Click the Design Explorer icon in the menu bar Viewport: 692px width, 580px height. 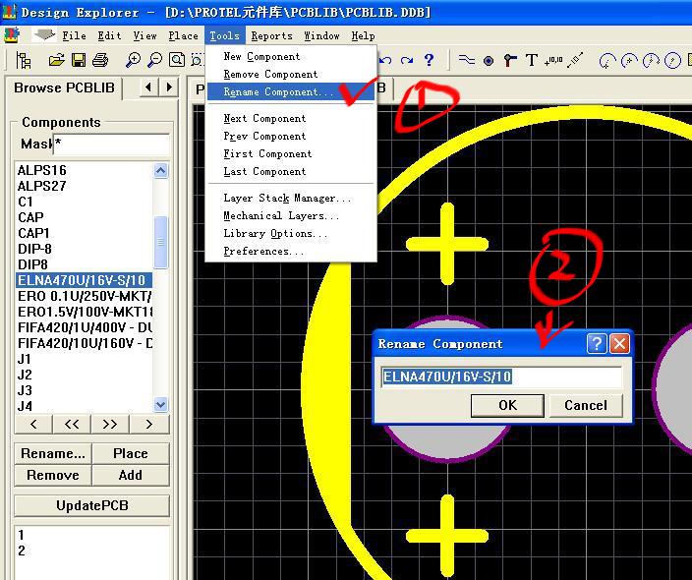pos(12,34)
